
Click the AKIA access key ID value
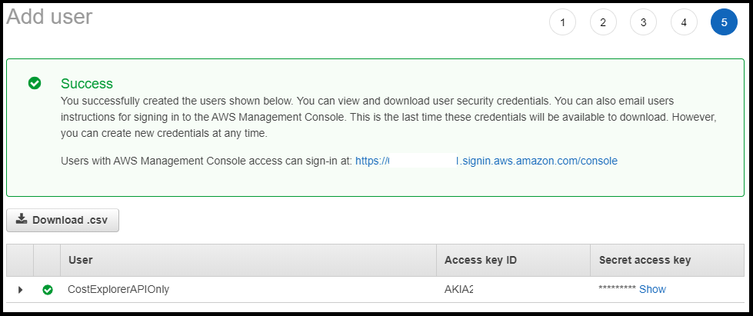coord(459,289)
